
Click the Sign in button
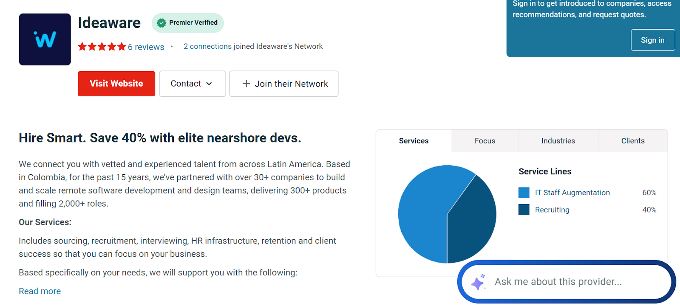coord(653,40)
